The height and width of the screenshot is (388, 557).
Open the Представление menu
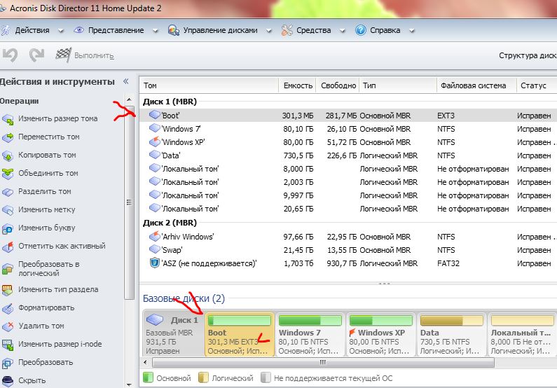[116, 30]
